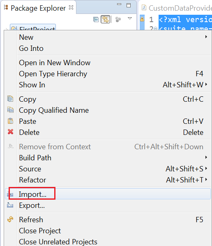Viewport: 212px width, 246px height.
Task: Click the Copy Qualified Name icon
Action: coord(10,110)
